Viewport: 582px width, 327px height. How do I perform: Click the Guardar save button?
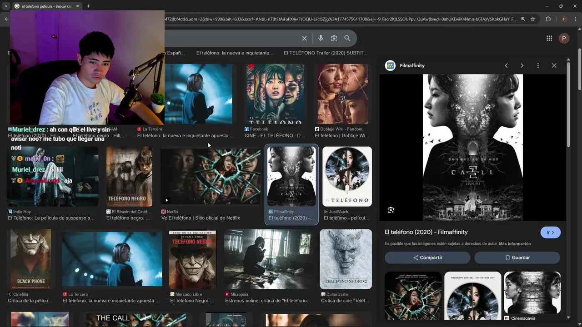point(517,258)
